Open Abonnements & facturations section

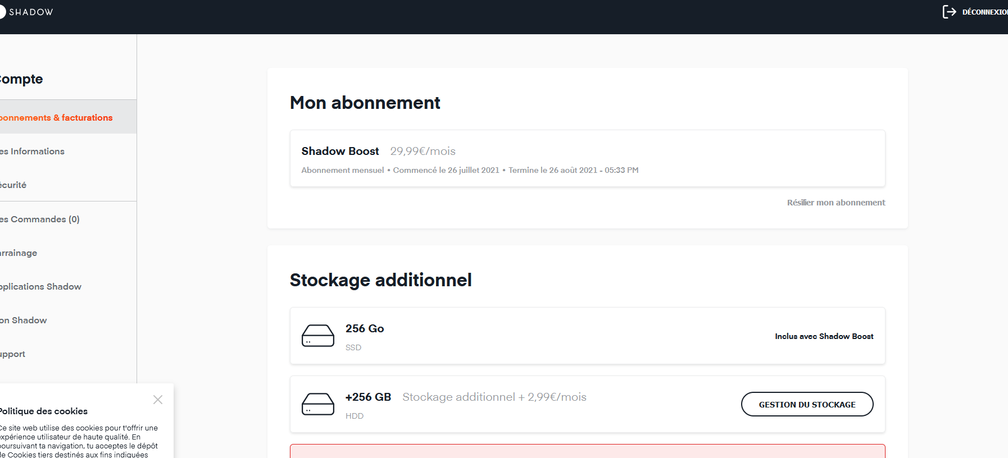click(56, 118)
